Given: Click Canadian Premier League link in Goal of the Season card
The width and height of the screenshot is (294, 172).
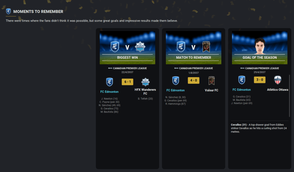Looking at the screenshot, I should pos(262,68).
